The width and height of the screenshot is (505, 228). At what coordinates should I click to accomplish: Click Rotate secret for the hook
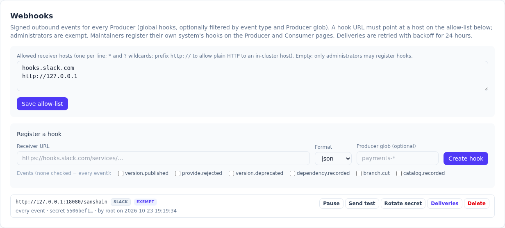[x=403, y=203]
